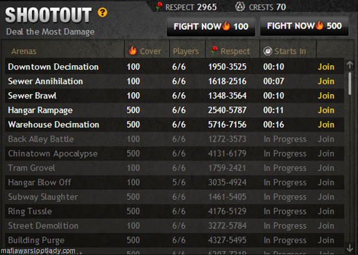Join the Sewer Annihilation arena

(326, 81)
